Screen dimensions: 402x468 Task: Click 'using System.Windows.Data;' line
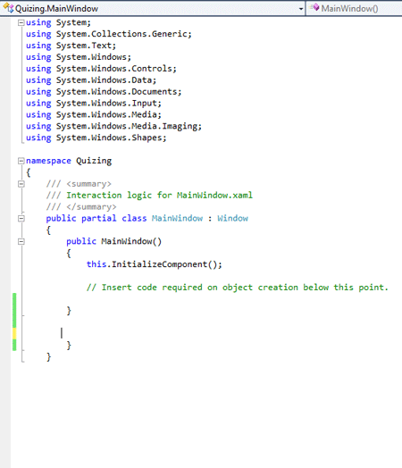(91, 80)
